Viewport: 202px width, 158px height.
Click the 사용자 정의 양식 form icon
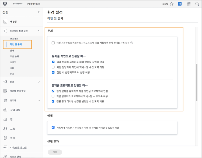tap(5, 91)
